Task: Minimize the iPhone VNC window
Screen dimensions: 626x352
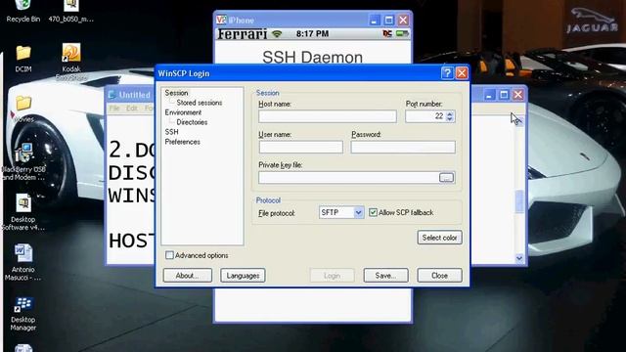Action: [374, 20]
